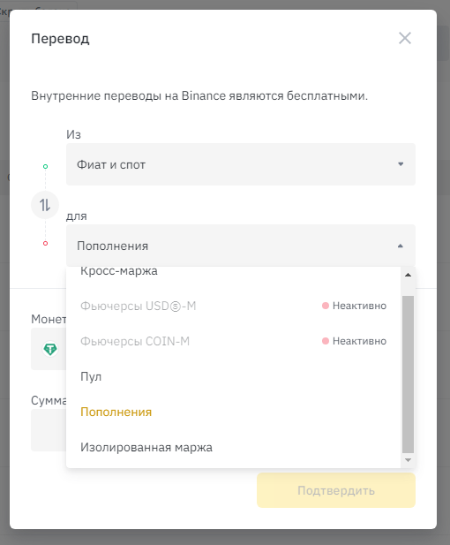Open the Фиат и спот source selector
Image resolution: width=450 pixels, height=545 pixels.
(x=241, y=164)
